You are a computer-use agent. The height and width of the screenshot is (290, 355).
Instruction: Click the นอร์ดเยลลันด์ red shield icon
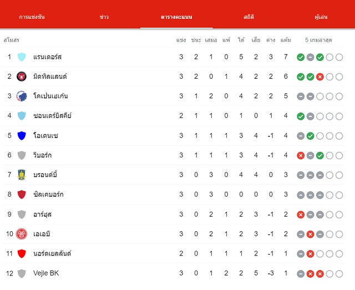(22, 253)
